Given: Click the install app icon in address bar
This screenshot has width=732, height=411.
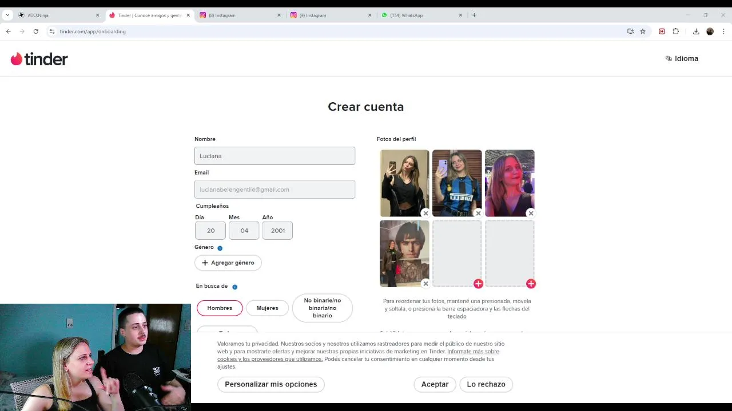Looking at the screenshot, I should point(630,31).
